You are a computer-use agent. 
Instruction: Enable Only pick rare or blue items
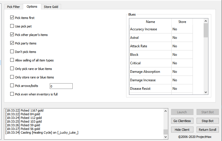tap(12, 69)
